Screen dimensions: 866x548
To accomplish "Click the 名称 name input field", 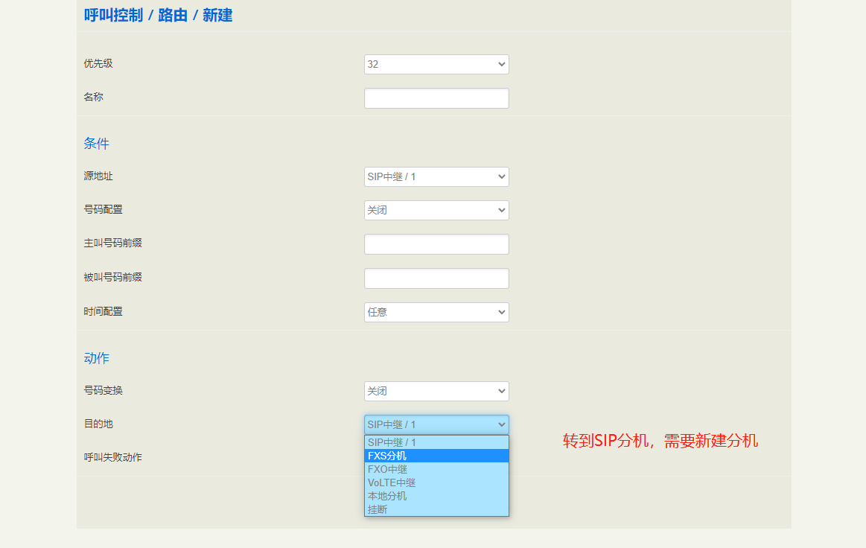I will tap(436, 98).
